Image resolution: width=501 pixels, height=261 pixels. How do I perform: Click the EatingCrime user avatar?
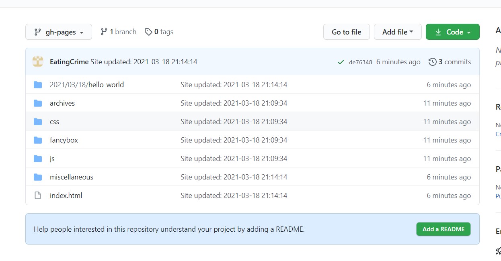pos(38,62)
